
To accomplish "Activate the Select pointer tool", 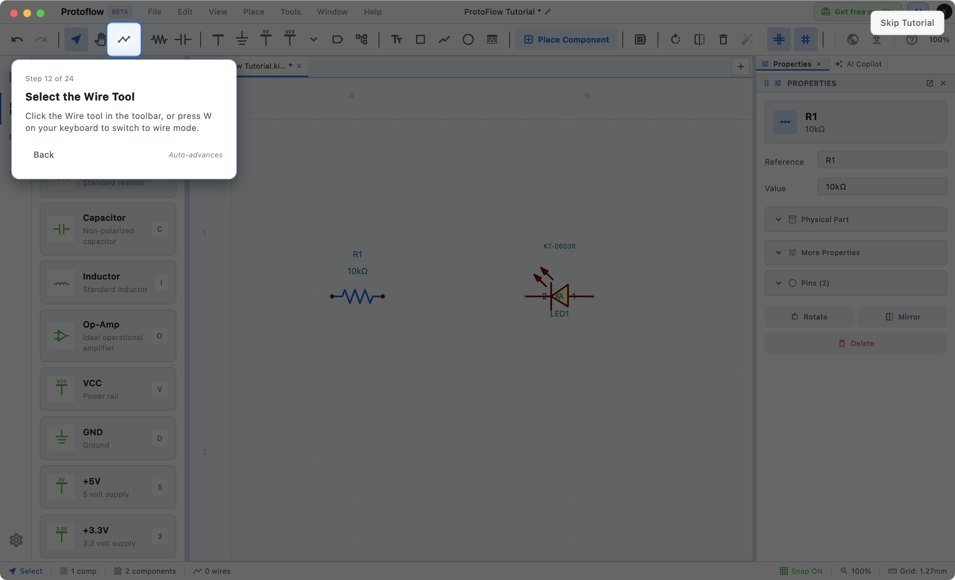I will (x=76, y=39).
